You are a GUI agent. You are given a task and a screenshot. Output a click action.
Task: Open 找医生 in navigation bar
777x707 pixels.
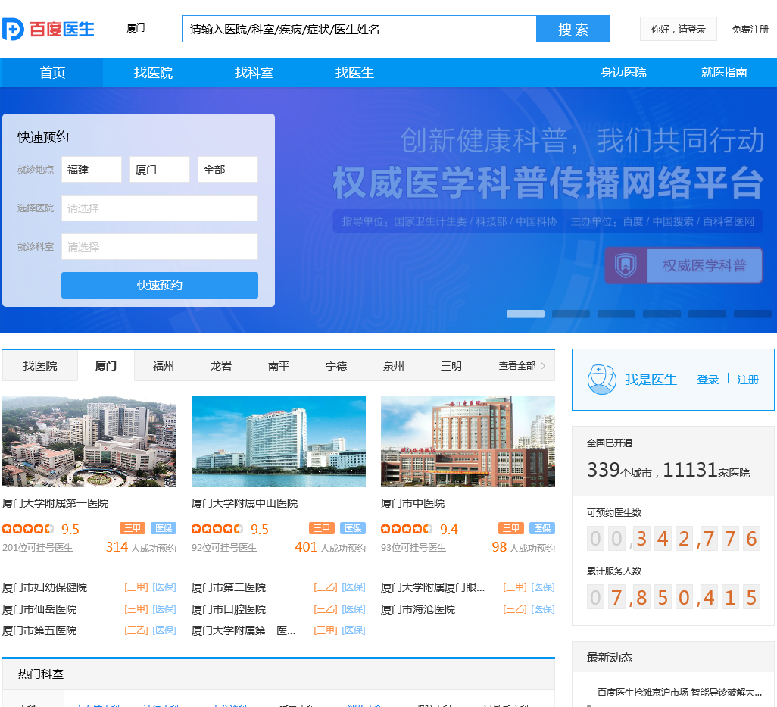click(x=354, y=73)
